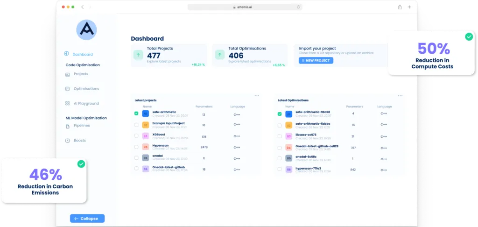
Task: Select the Optimisations menu item
Action: tap(86, 89)
